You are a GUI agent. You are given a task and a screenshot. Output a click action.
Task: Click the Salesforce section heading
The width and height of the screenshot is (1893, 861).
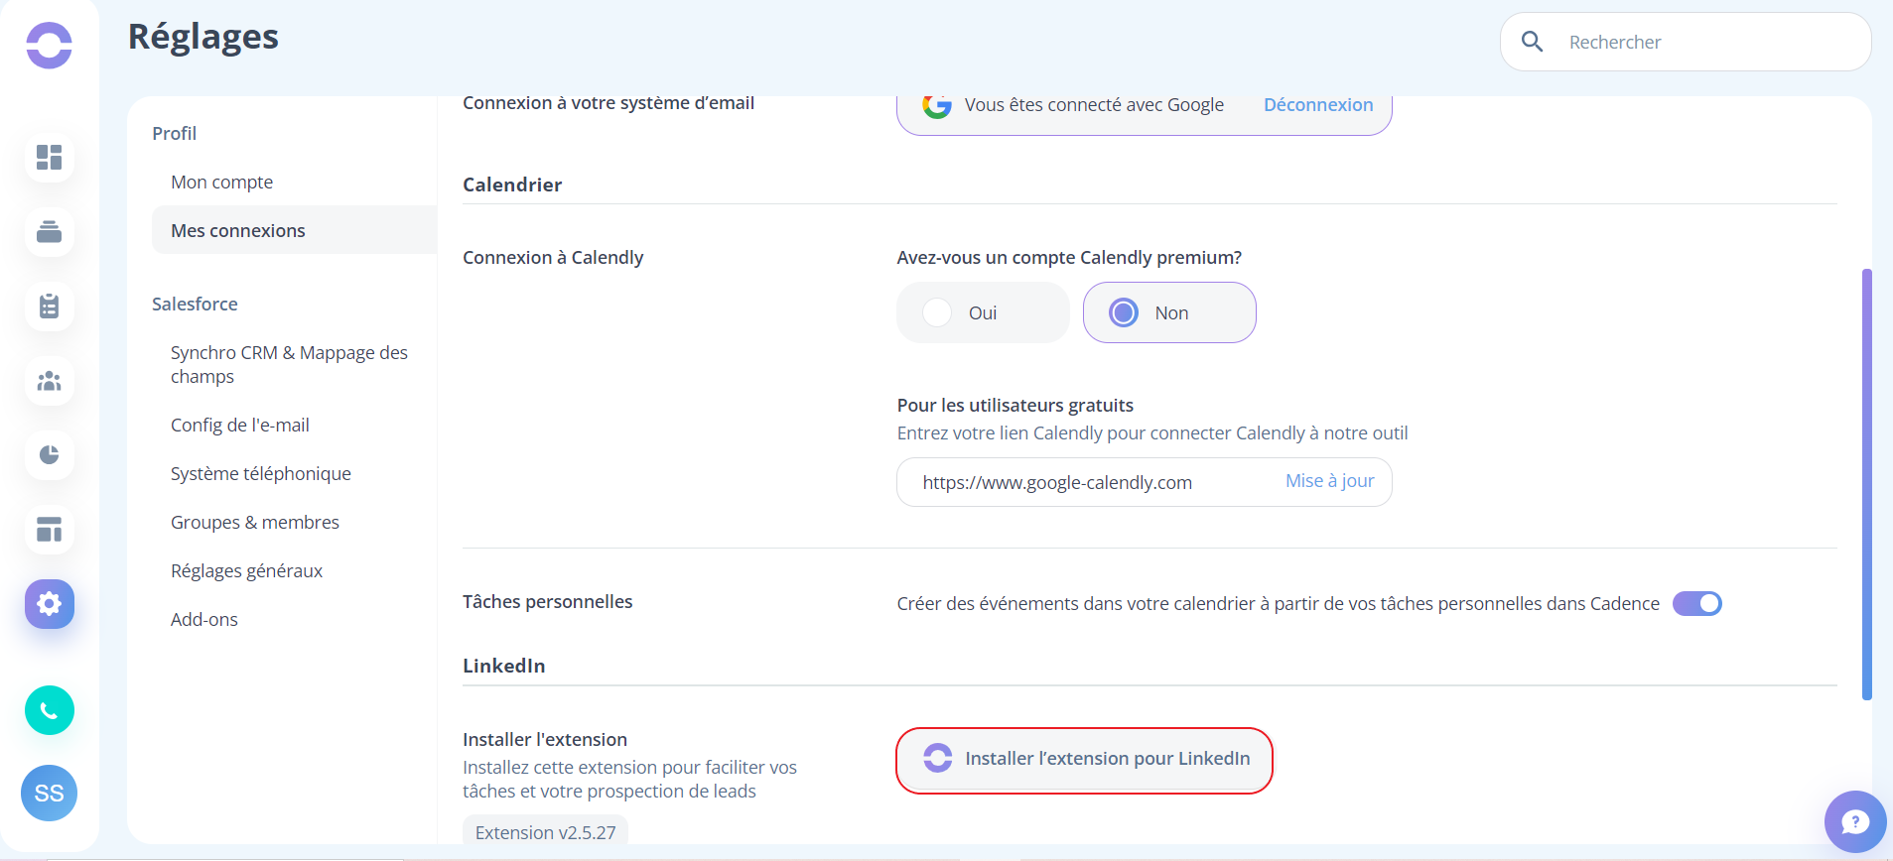click(x=195, y=305)
